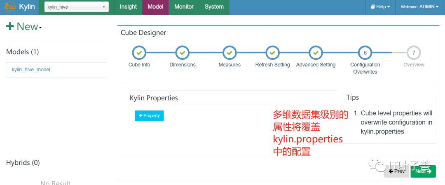Click the Tips heading
Screen dimensions: 445x185
click(353, 97)
